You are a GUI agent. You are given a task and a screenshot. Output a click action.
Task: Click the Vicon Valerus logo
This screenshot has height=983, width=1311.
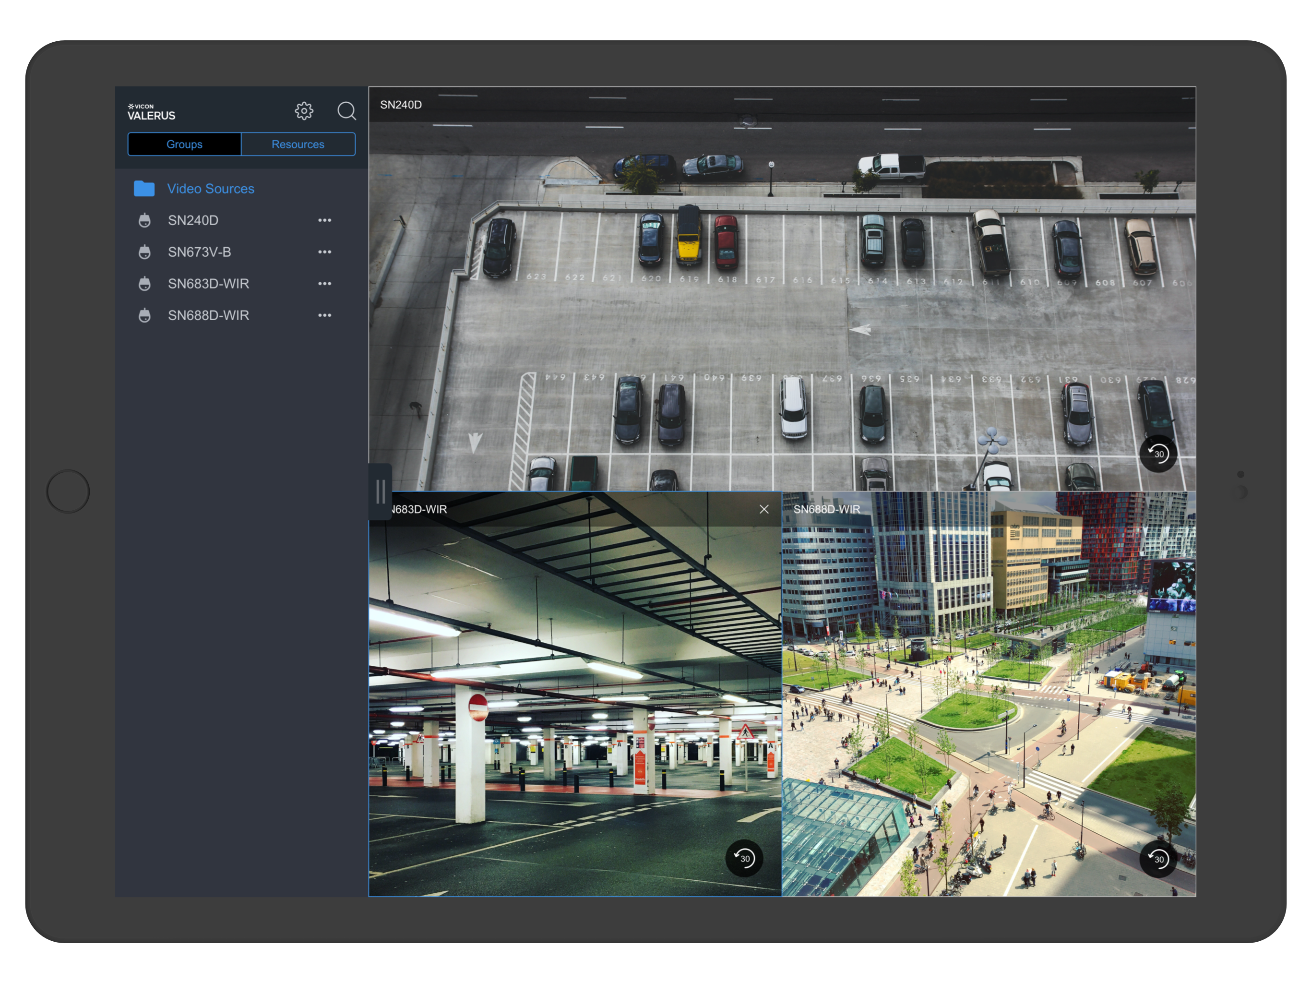152,112
